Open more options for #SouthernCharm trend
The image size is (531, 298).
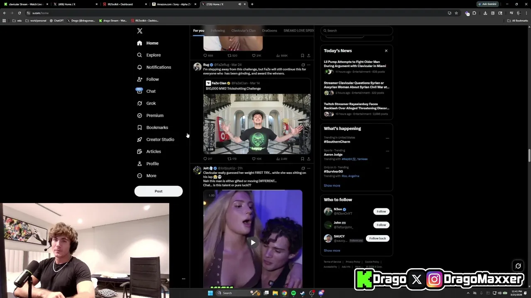click(x=387, y=138)
